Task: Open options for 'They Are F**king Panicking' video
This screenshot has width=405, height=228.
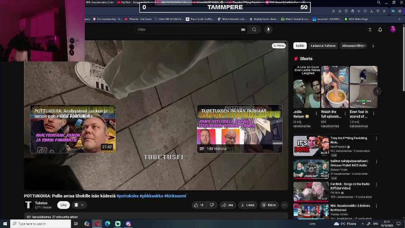Action: coord(377,138)
